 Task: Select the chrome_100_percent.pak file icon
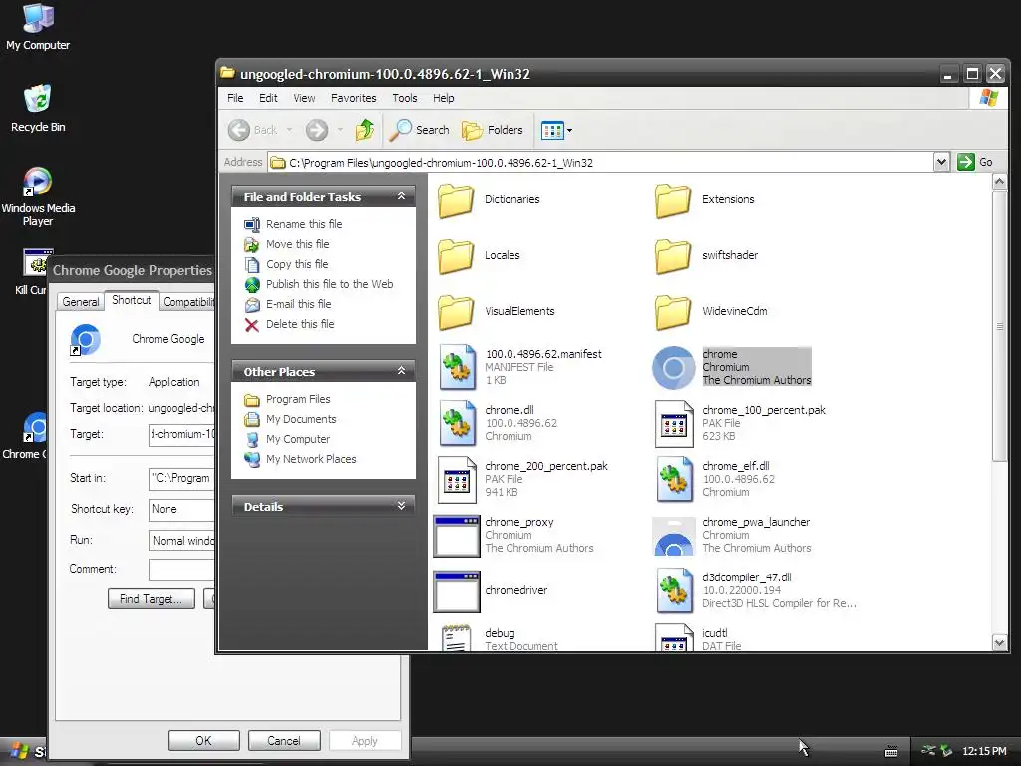[x=674, y=424]
